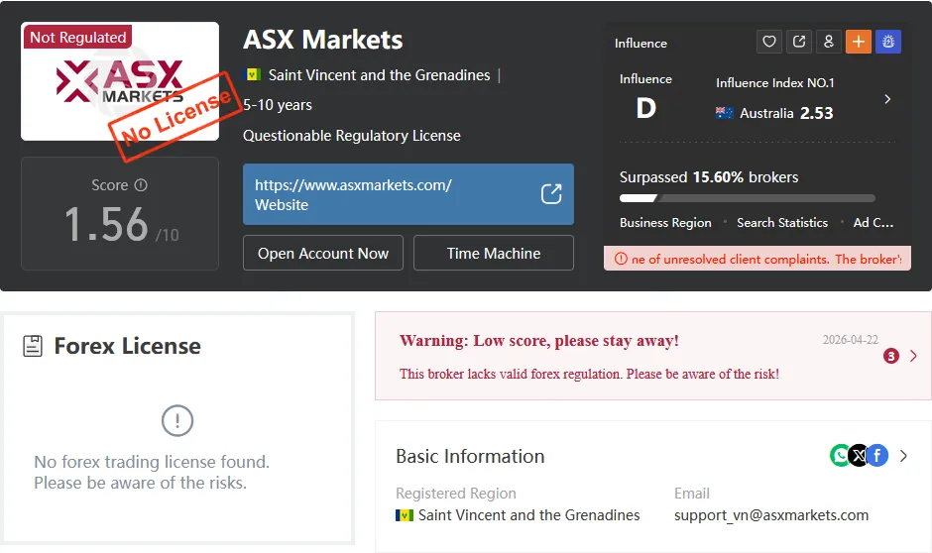Viewport: 932px width, 553px height.
Task: Expand the low score warning chevron
Action: pyautogui.click(x=913, y=356)
